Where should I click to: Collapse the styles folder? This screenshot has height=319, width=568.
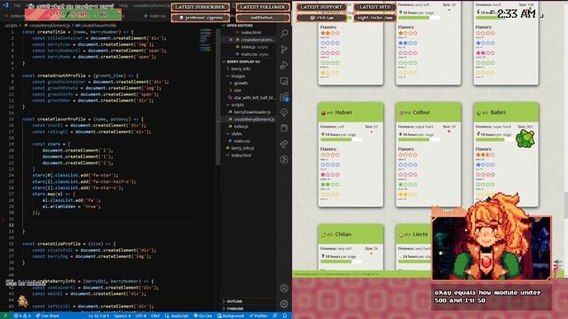237,134
